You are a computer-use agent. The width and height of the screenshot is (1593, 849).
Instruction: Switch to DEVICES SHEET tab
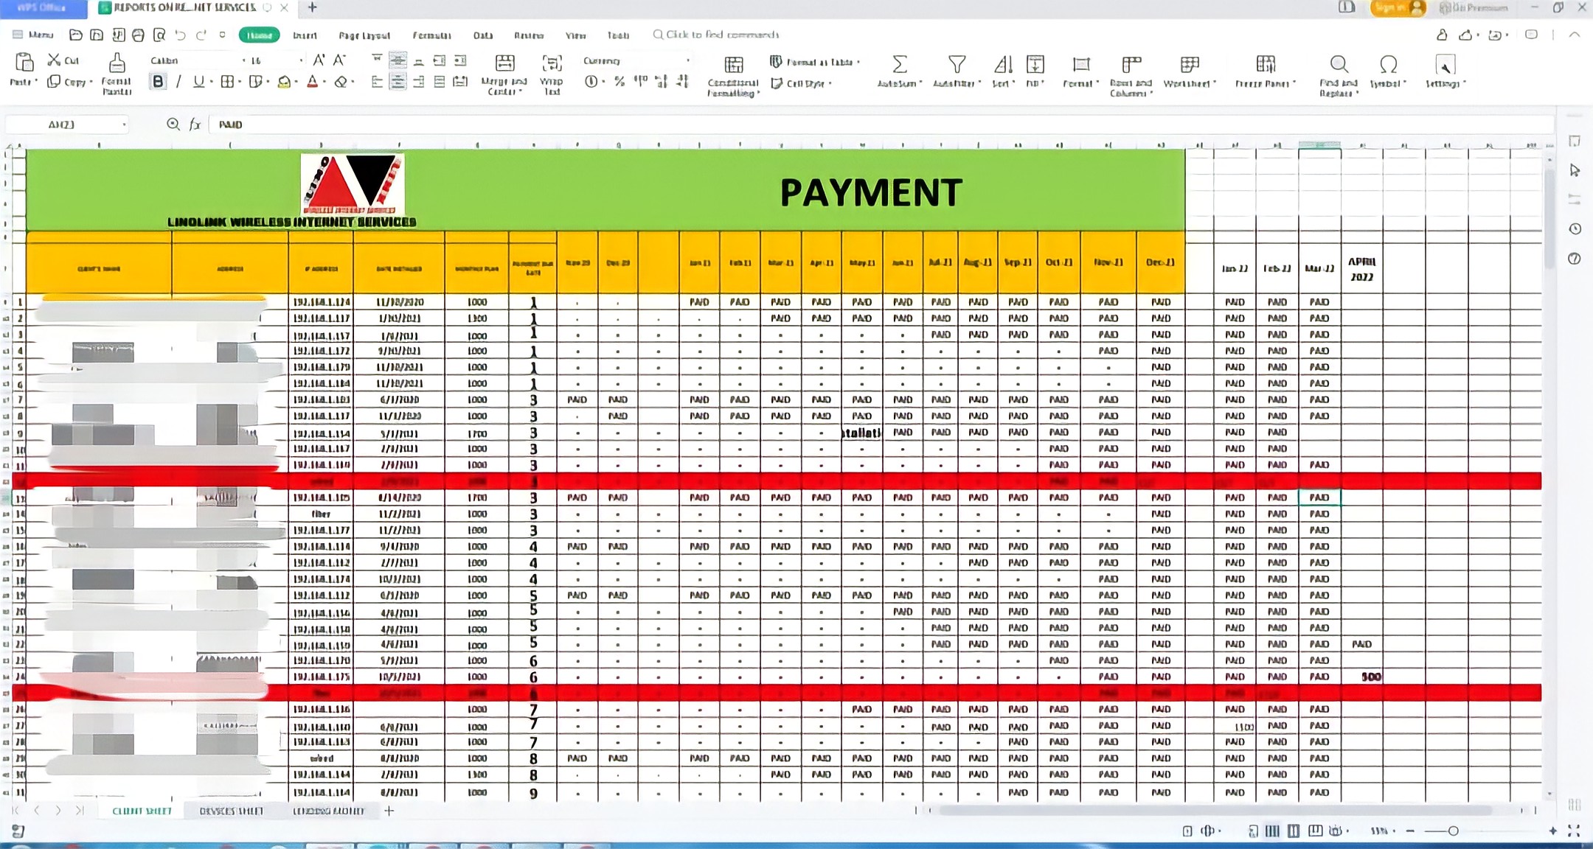coord(231,811)
